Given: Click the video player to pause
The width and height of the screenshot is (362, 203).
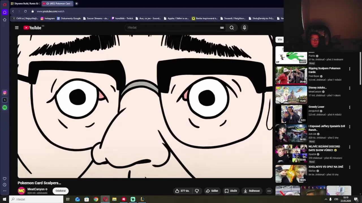Looking at the screenshot, I should click(145, 107).
